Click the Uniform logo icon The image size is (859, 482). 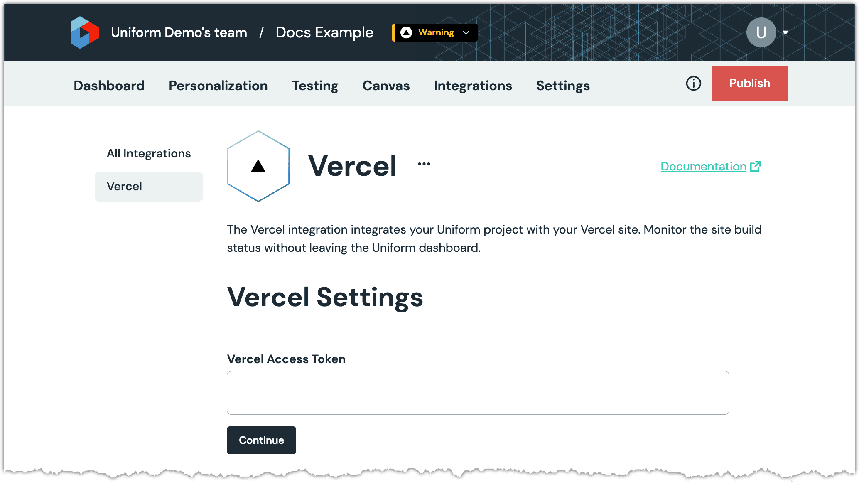(x=86, y=32)
